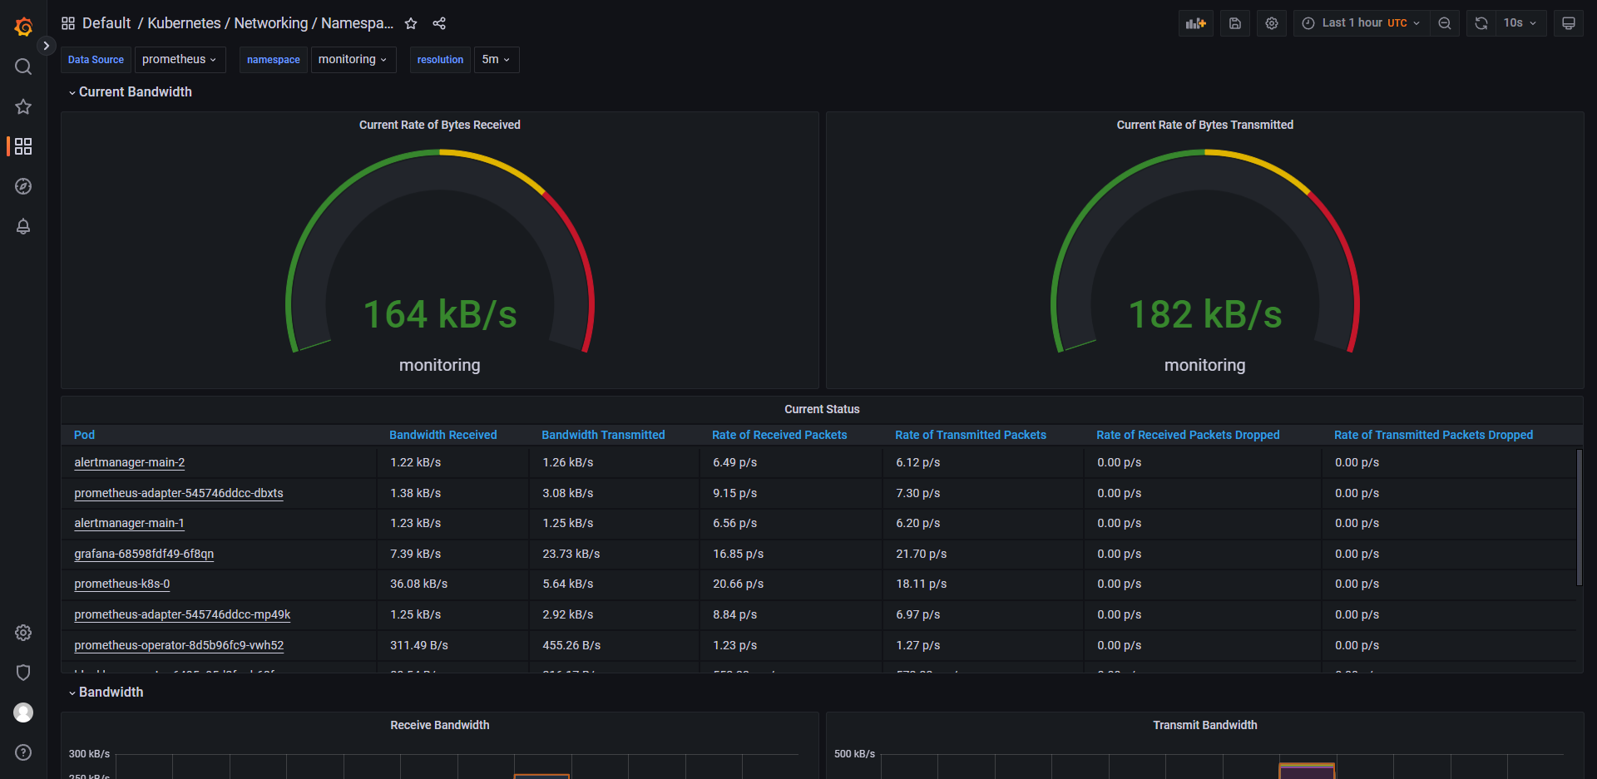
Task: Click the Add panel icon
Action: click(x=1195, y=23)
